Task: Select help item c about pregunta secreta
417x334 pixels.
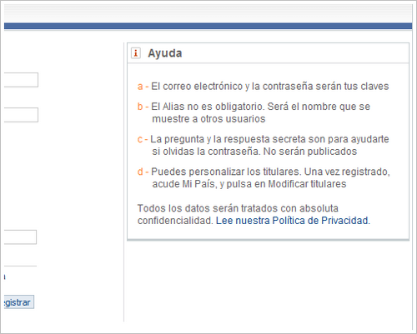Action: [263, 145]
